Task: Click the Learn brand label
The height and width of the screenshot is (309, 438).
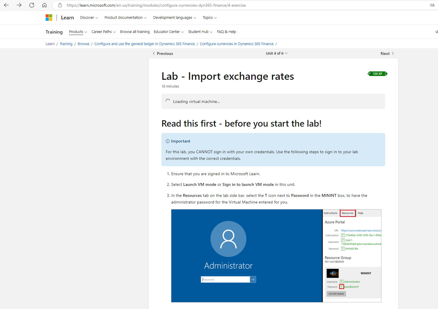Action: click(67, 17)
